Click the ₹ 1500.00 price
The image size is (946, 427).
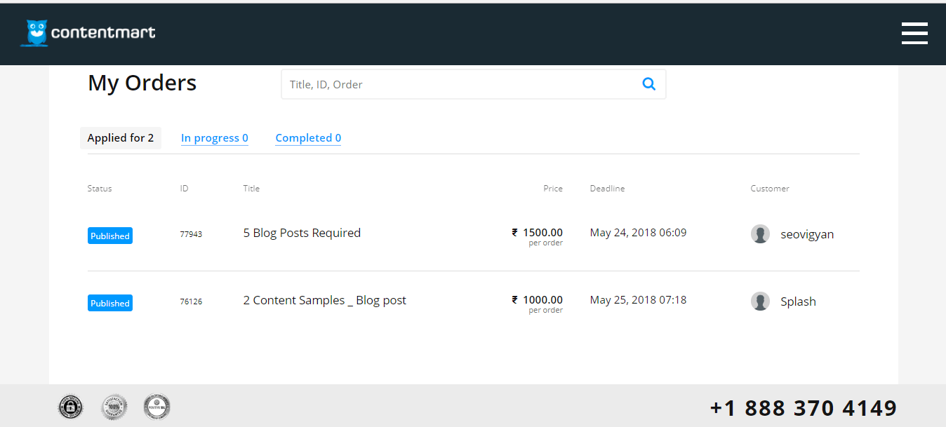(x=537, y=233)
